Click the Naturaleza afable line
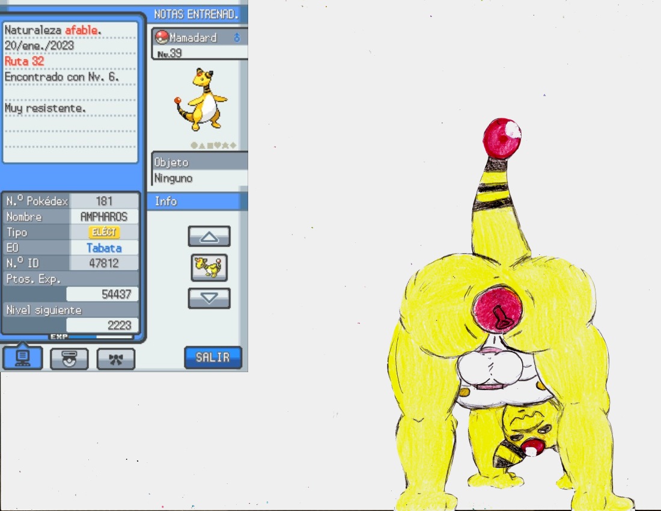Image resolution: width=661 pixels, height=511 pixels. tap(53, 30)
